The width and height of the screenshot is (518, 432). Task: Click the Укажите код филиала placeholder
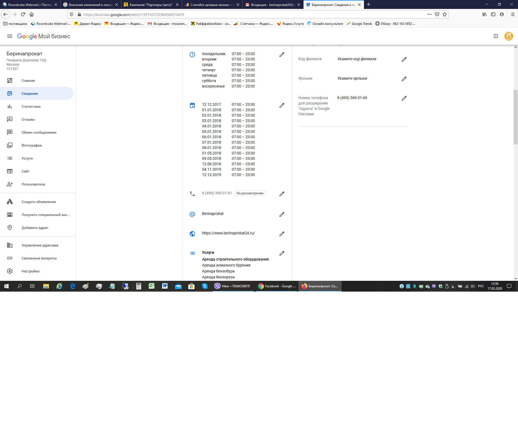click(x=357, y=59)
